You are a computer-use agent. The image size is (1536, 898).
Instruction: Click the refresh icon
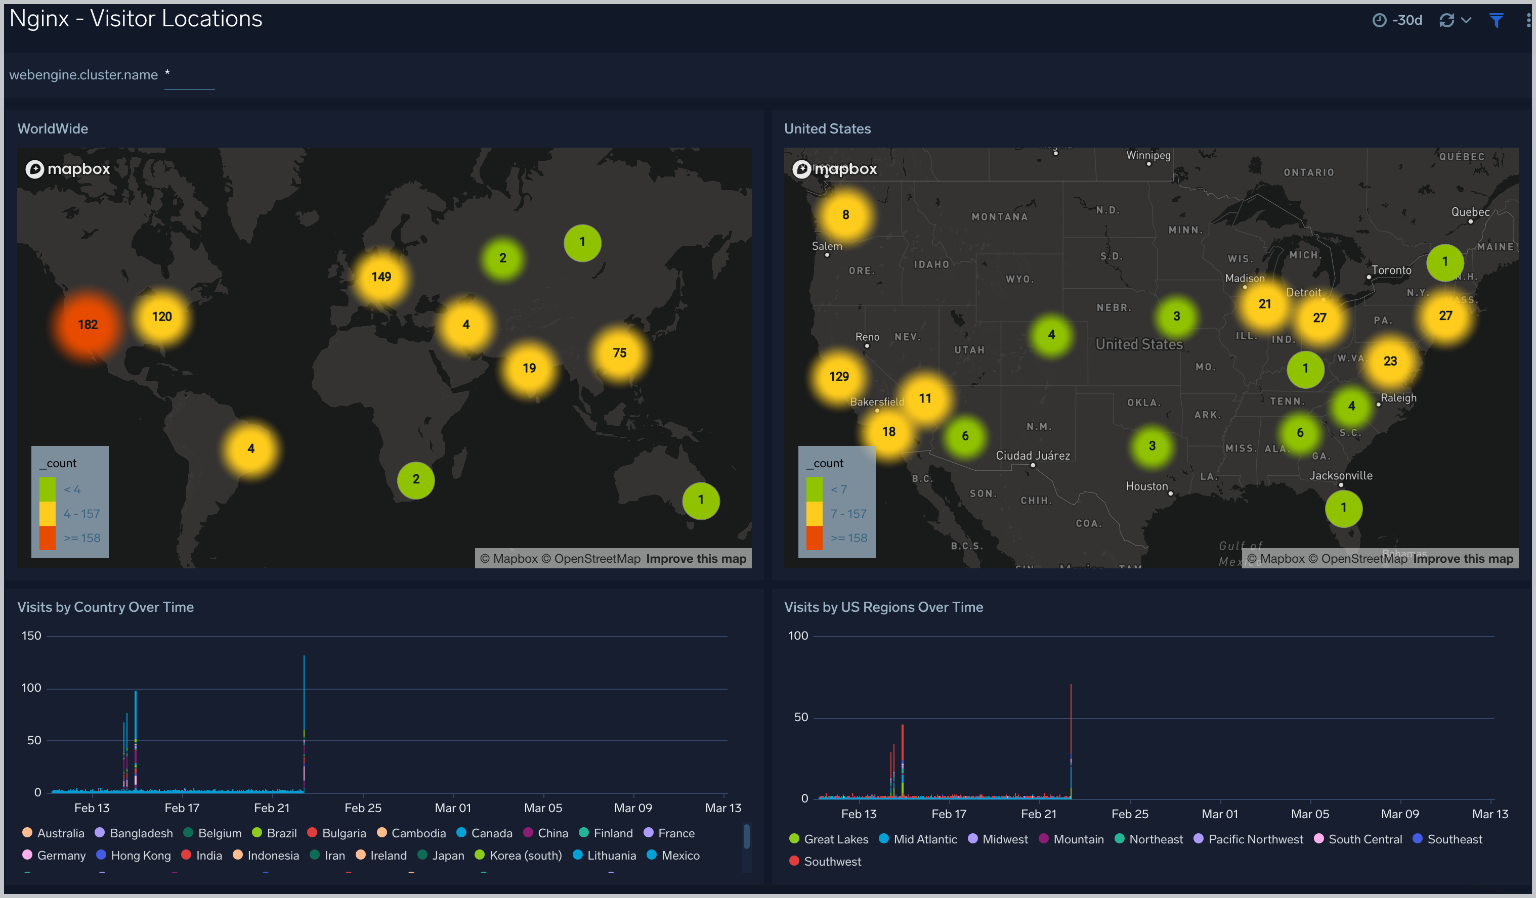pyautogui.click(x=1446, y=20)
